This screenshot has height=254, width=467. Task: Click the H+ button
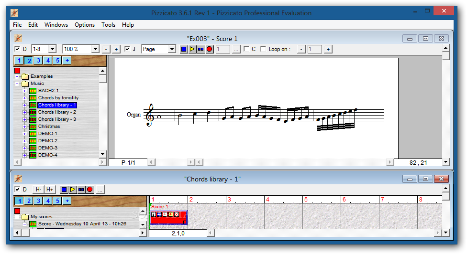click(x=50, y=190)
